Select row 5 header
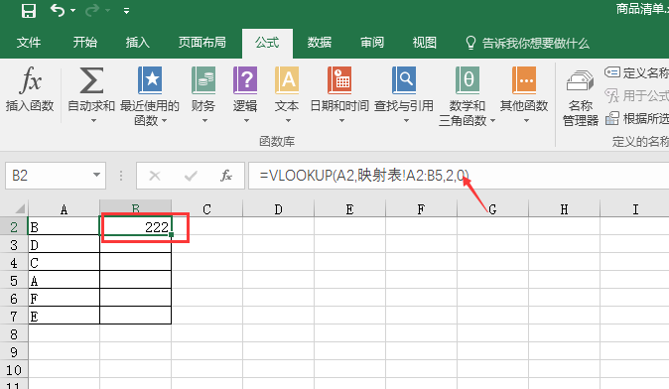This screenshot has width=669, height=389. pyautogui.click(x=14, y=281)
